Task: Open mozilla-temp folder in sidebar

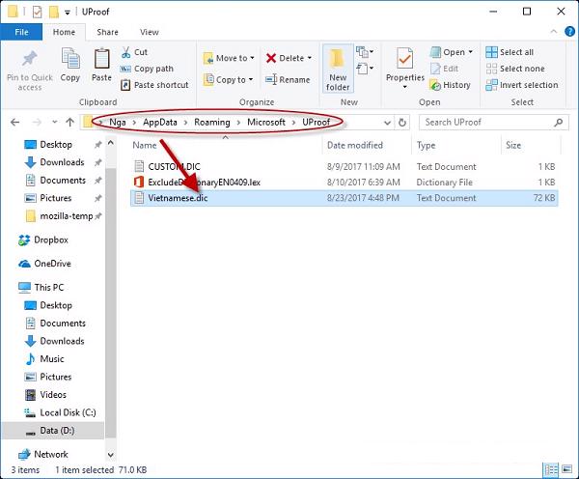Action: tap(66, 216)
